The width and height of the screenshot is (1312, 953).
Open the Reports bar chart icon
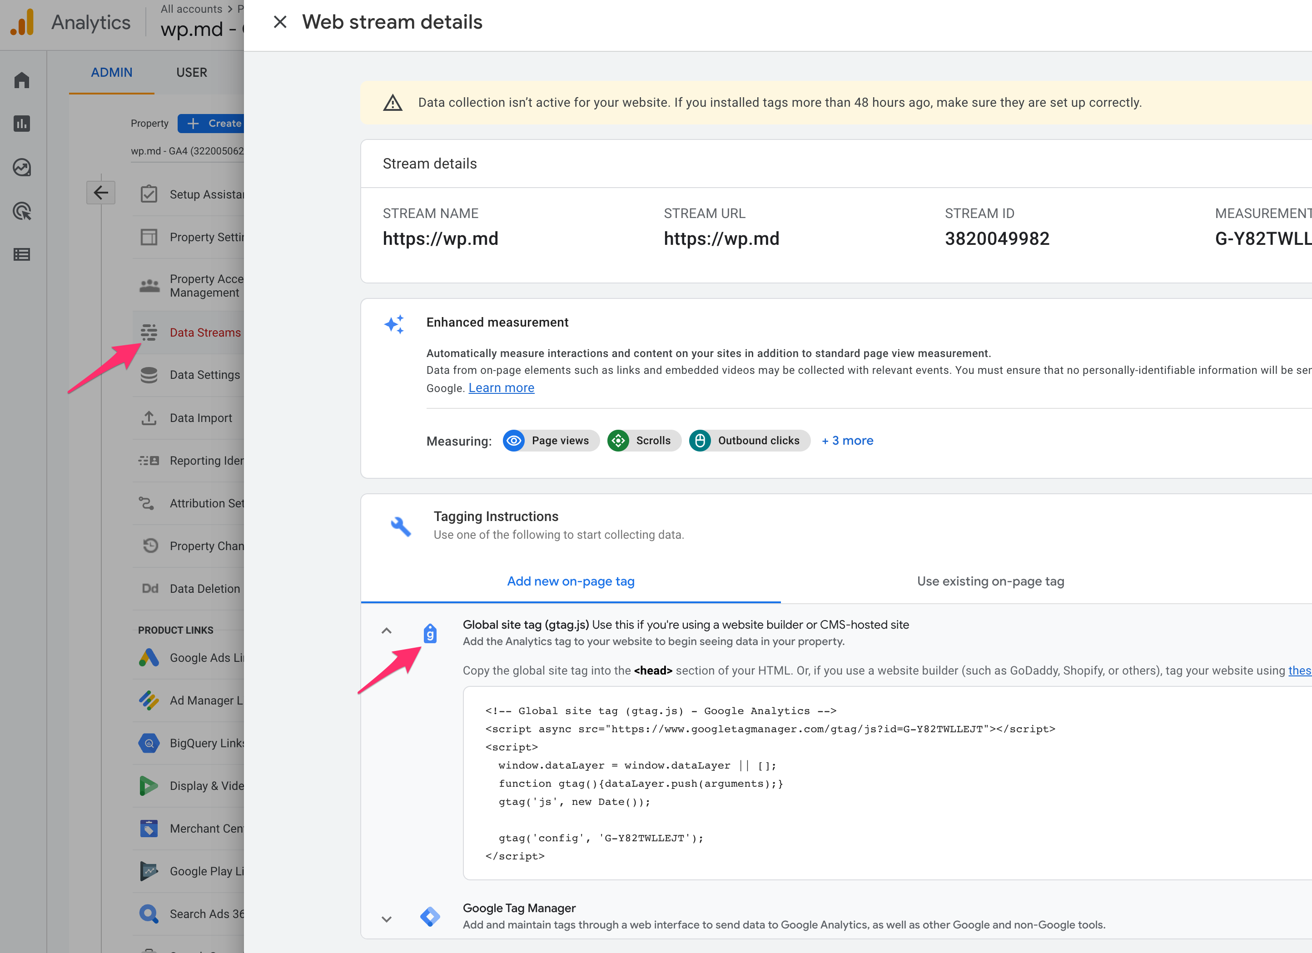22,123
